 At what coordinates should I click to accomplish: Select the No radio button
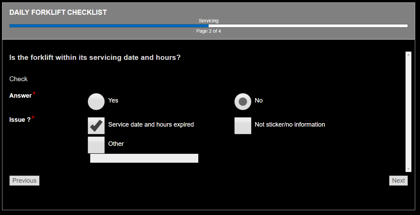coord(243,101)
